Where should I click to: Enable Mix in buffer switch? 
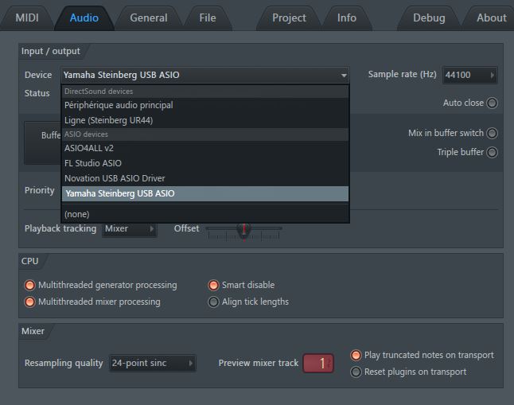pyautogui.click(x=492, y=133)
